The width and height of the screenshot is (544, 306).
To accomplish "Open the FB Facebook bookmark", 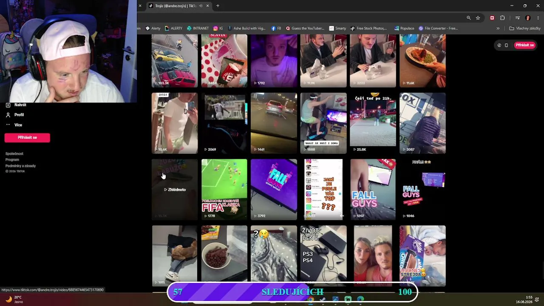I will 276,28.
